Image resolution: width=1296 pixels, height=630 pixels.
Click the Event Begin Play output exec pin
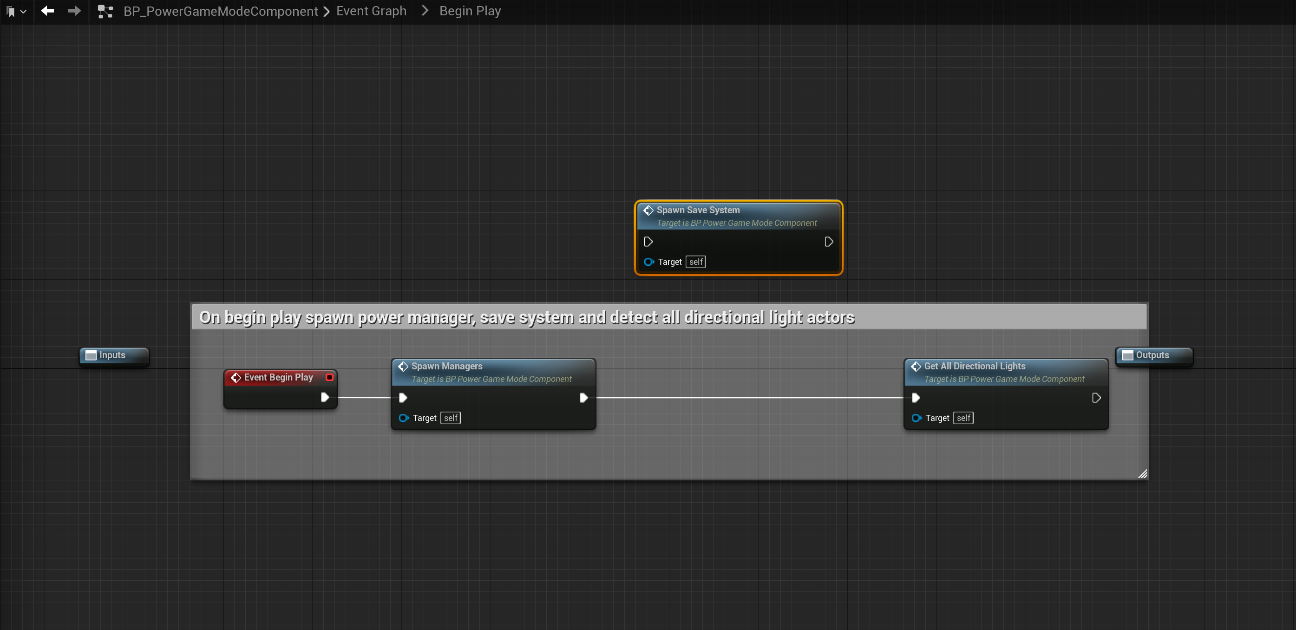click(x=325, y=398)
